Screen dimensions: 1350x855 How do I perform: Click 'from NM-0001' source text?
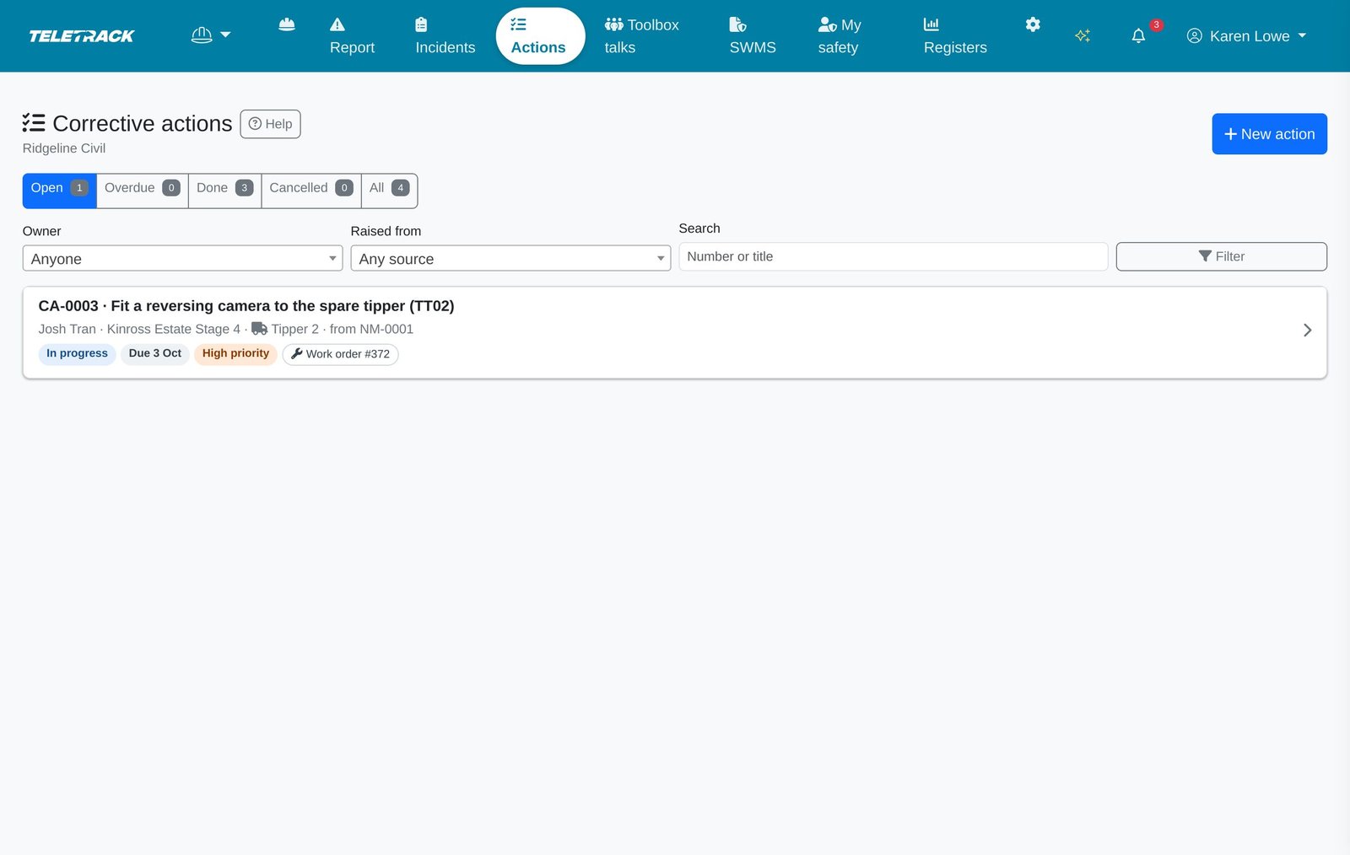[x=371, y=329]
